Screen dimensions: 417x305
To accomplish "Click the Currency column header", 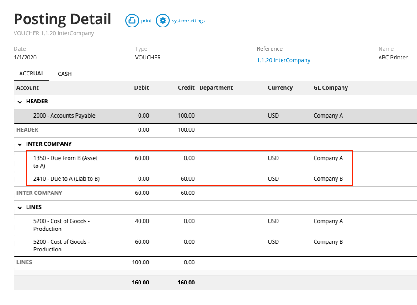I will click(280, 88).
